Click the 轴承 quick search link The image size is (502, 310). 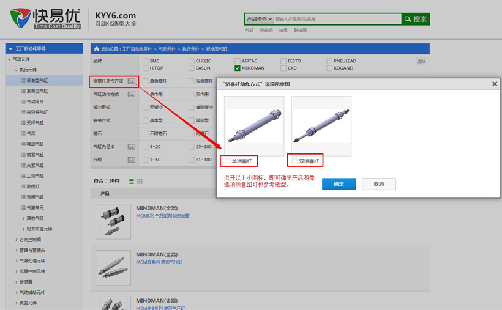pos(283,30)
